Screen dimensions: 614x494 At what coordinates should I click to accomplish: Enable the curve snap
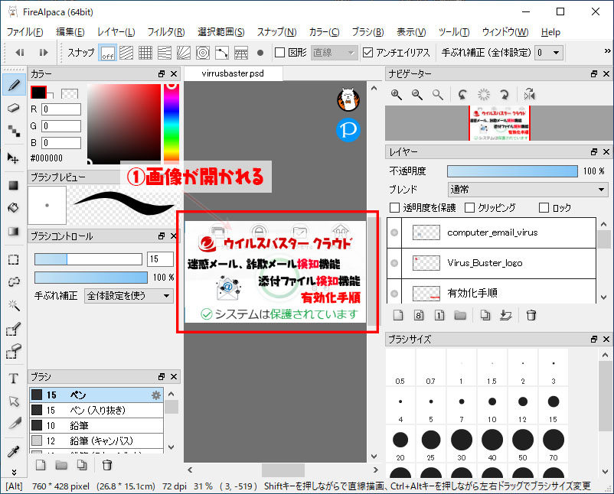pos(221,53)
